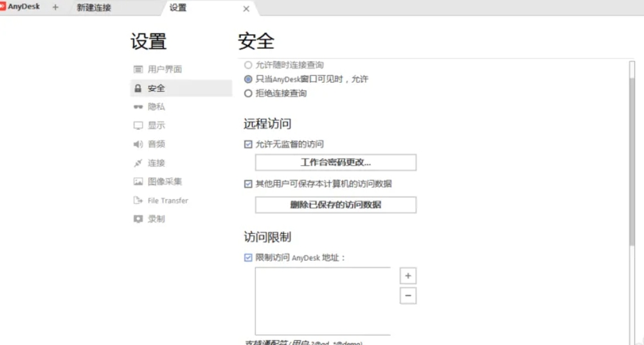Click the 远程访问 heading

(267, 123)
